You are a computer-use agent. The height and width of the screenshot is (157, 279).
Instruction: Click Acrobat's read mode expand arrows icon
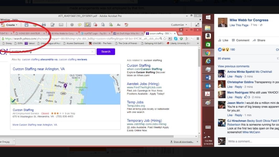[197, 25]
